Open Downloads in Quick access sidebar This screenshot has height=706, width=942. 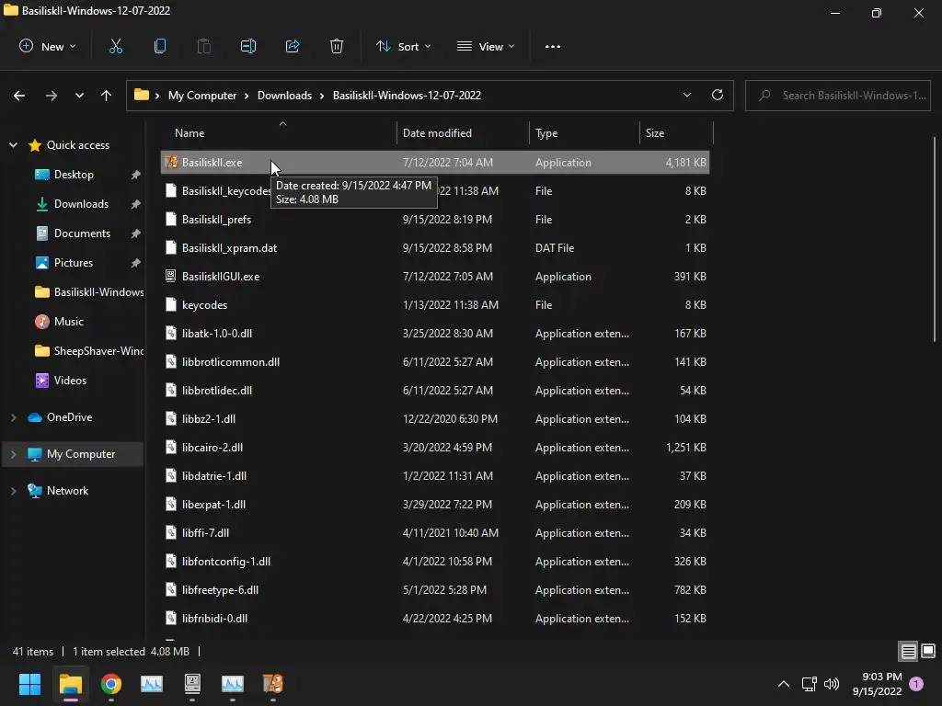click(81, 204)
